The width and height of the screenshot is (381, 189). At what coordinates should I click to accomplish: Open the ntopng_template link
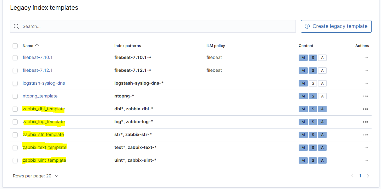40,96
